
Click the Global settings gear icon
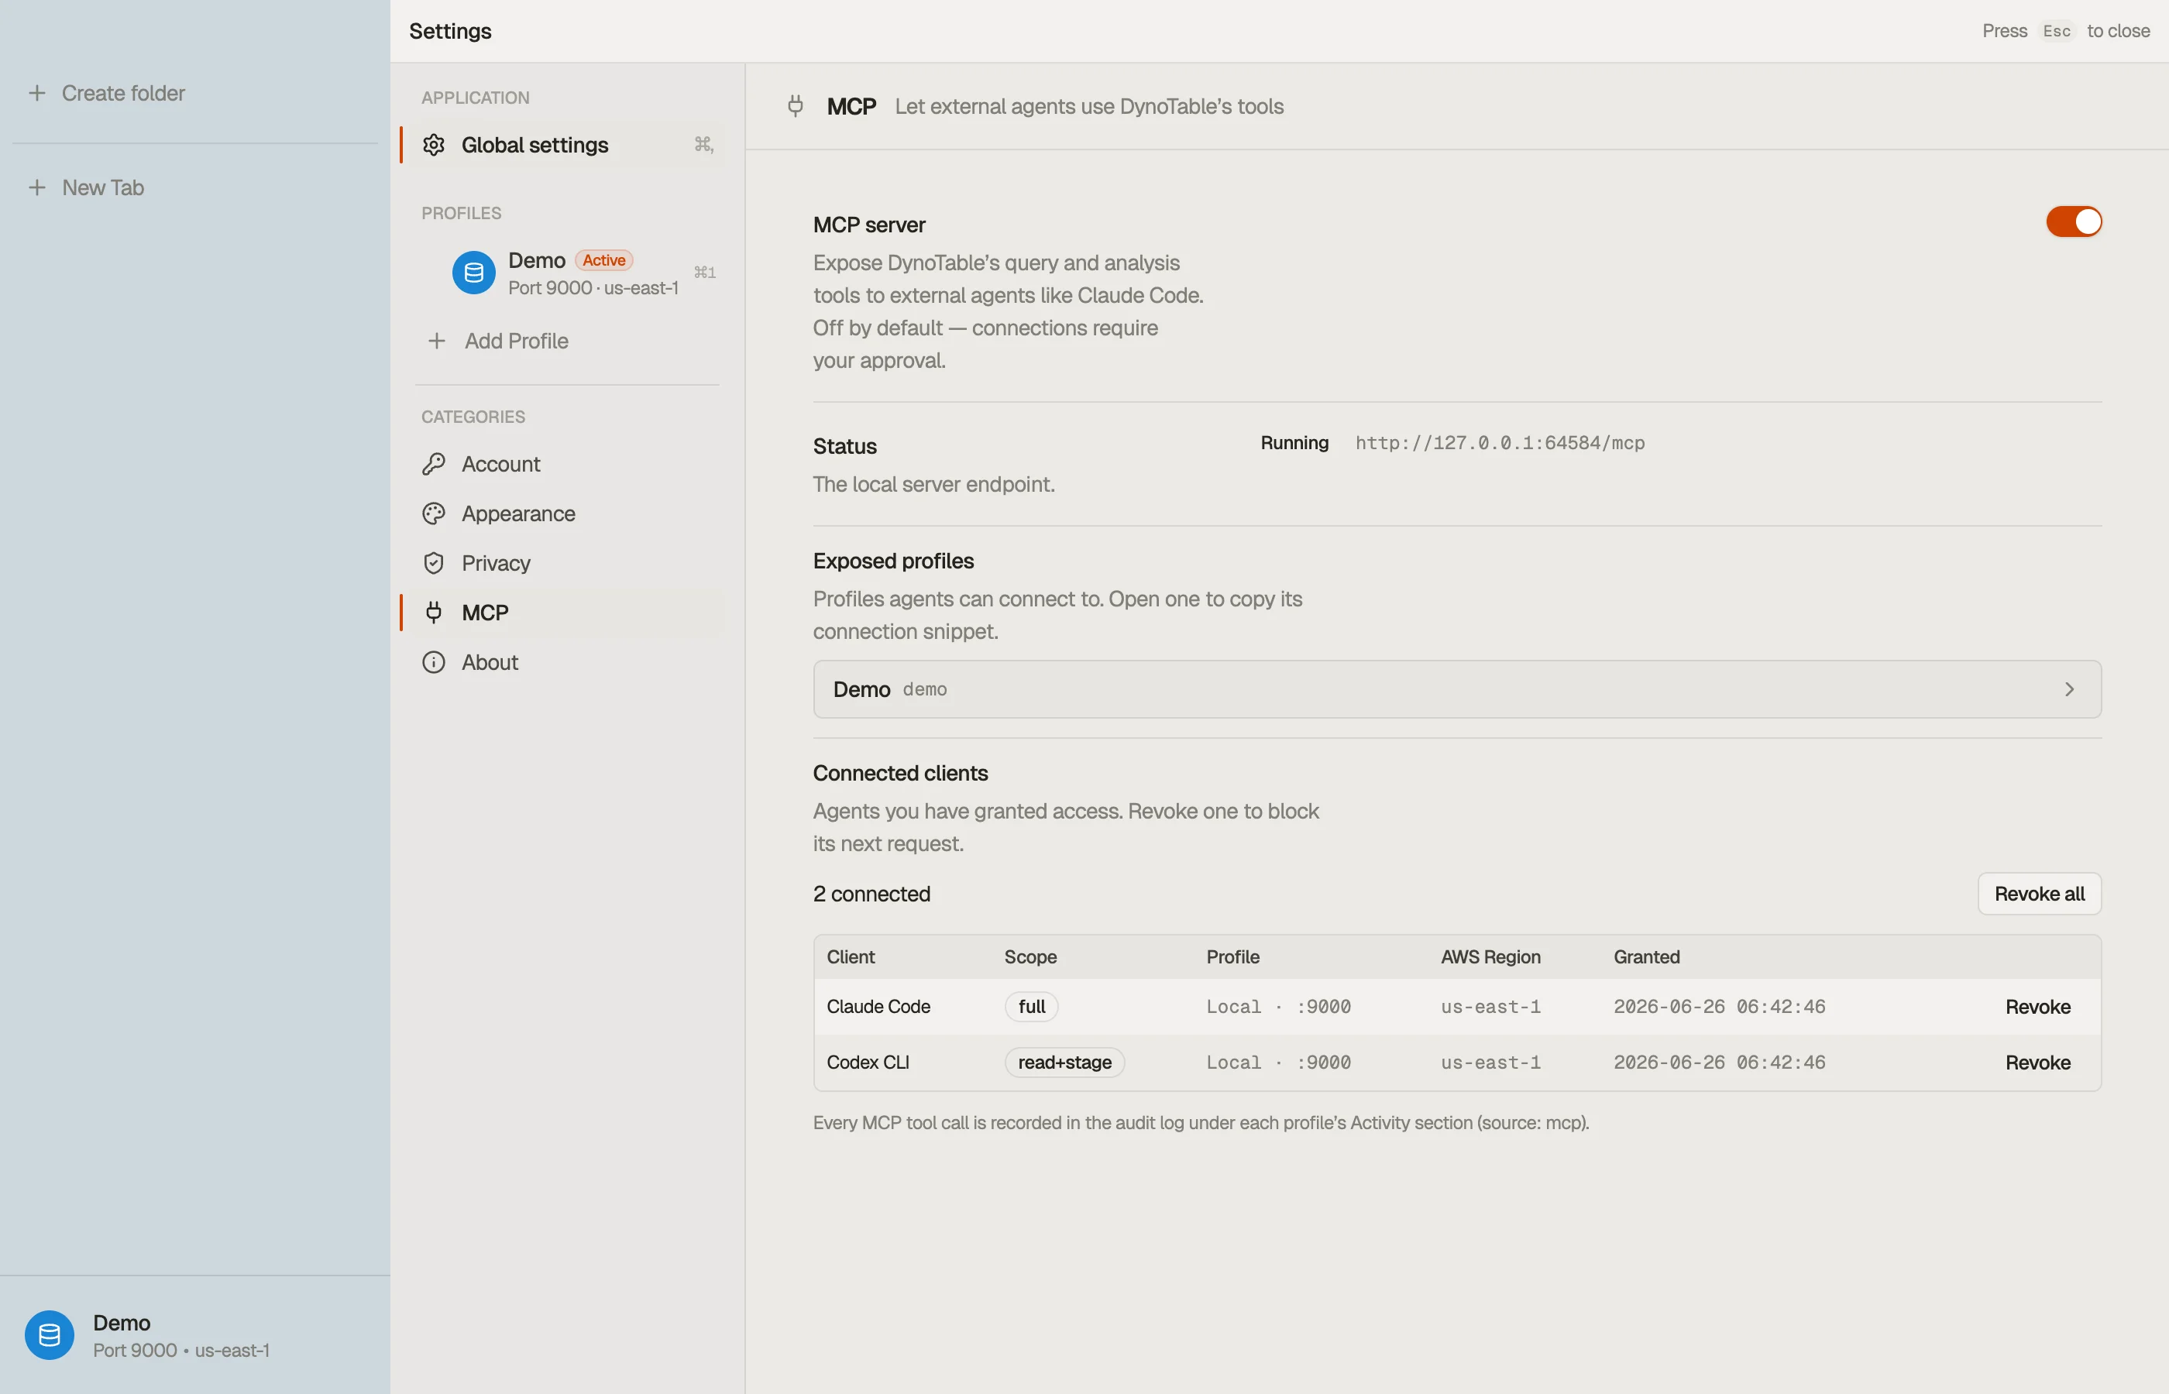coord(434,145)
